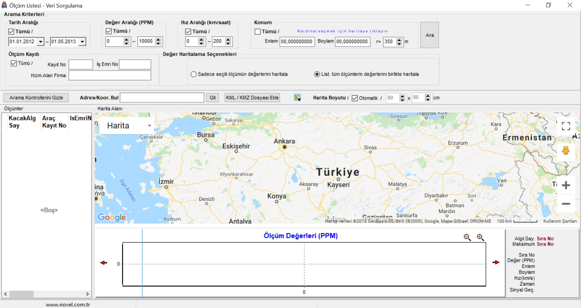The height and width of the screenshot is (308, 581).
Task: Increase the radius 350 spinner
Action: point(399,40)
